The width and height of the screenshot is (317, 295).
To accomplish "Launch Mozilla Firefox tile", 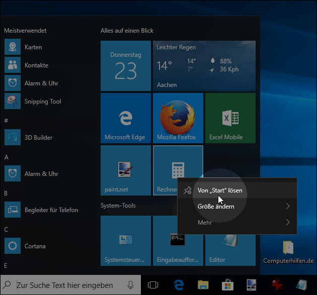I will click(178, 118).
